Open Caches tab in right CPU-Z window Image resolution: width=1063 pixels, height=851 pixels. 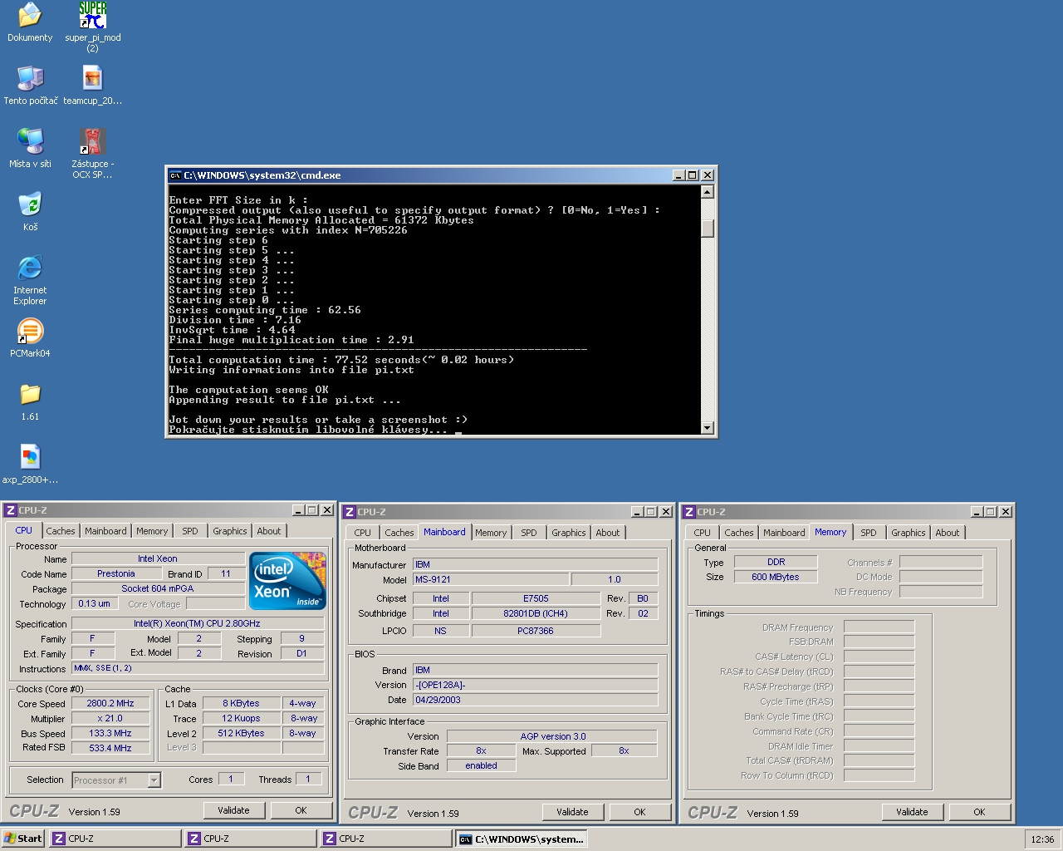(739, 533)
